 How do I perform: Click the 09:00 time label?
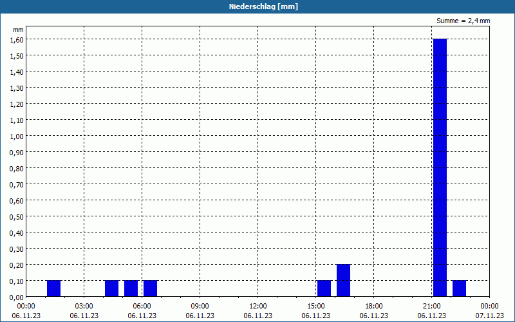(x=200, y=307)
